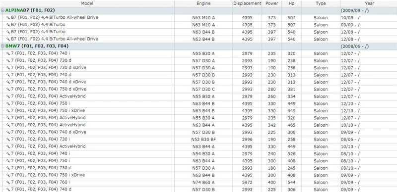Click the icon beside 750 i 449 Hp
The height and width of the screenshot is (192, 397).
click(x=8, y=104)
